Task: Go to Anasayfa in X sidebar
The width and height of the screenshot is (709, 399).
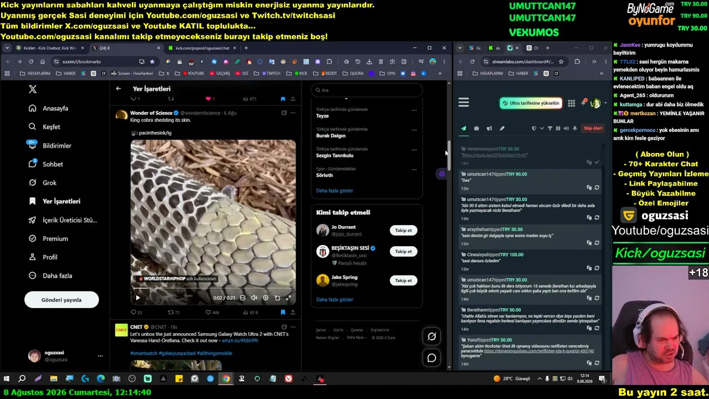Action: (x=49, y=109)
